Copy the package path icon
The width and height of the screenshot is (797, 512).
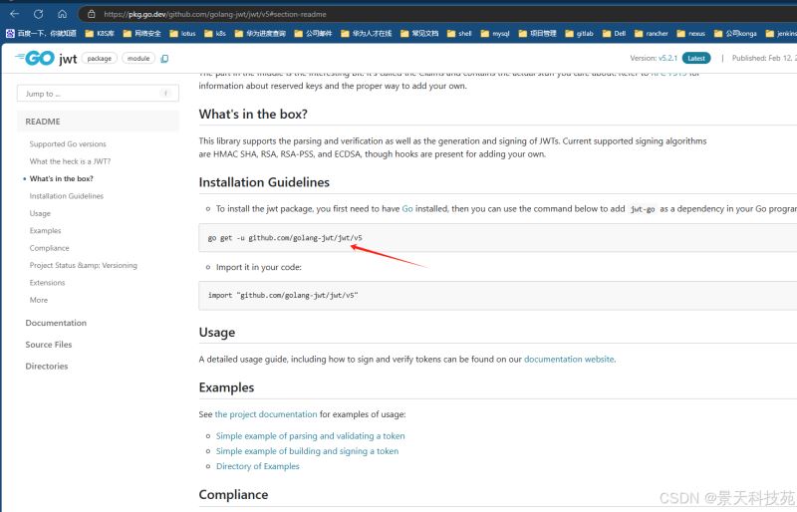(164, 59)
